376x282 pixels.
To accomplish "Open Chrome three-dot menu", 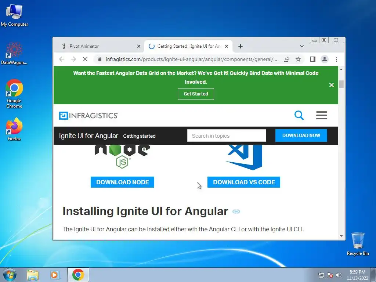I will coord(336,59).
